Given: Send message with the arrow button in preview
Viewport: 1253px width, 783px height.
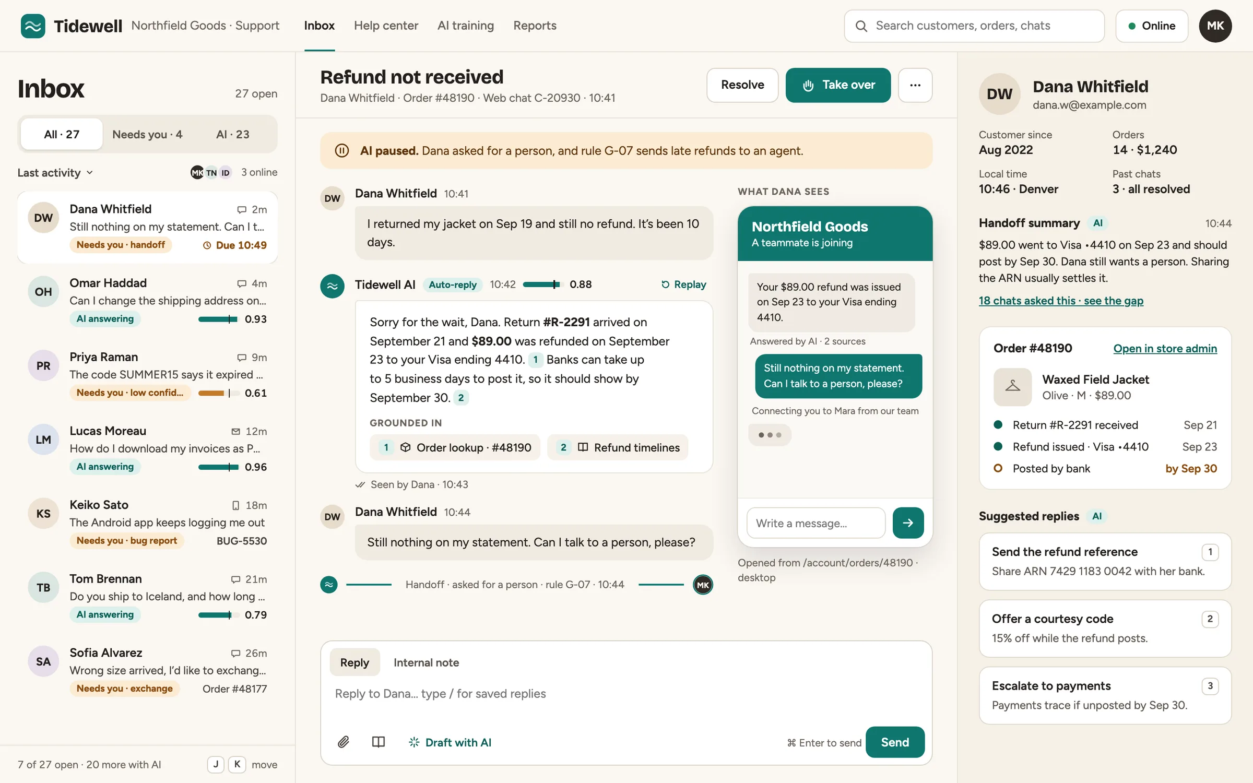Looking at the screenshot, I should (x=908, y=523).
